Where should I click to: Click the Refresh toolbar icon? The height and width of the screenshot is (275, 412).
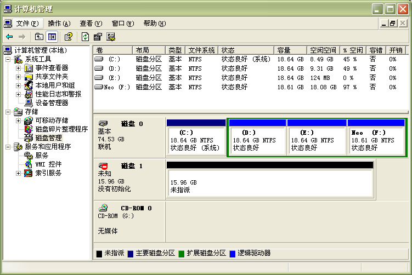click(85, 37)
